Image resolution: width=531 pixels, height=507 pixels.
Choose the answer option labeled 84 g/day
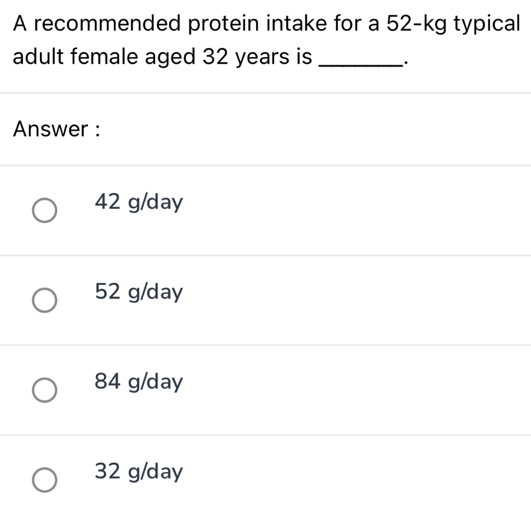click(x=138, y=382)
